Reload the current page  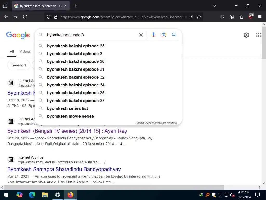pos(25,17)
